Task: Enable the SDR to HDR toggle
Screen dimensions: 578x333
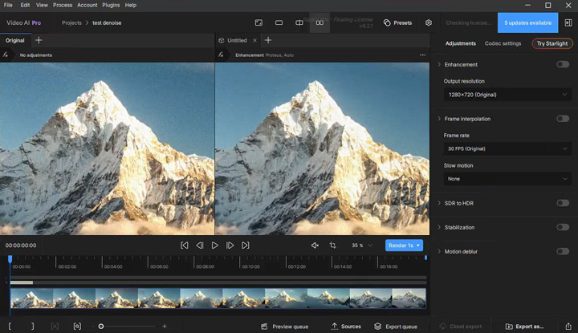Action: pyautogui.click(x=563, y=203)
